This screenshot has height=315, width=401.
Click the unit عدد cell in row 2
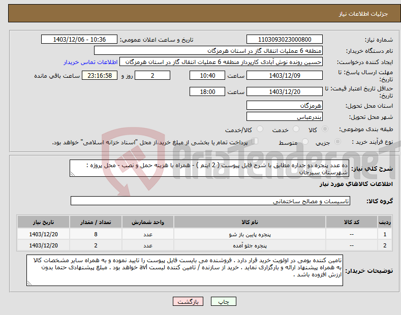(x=148, y=245)
